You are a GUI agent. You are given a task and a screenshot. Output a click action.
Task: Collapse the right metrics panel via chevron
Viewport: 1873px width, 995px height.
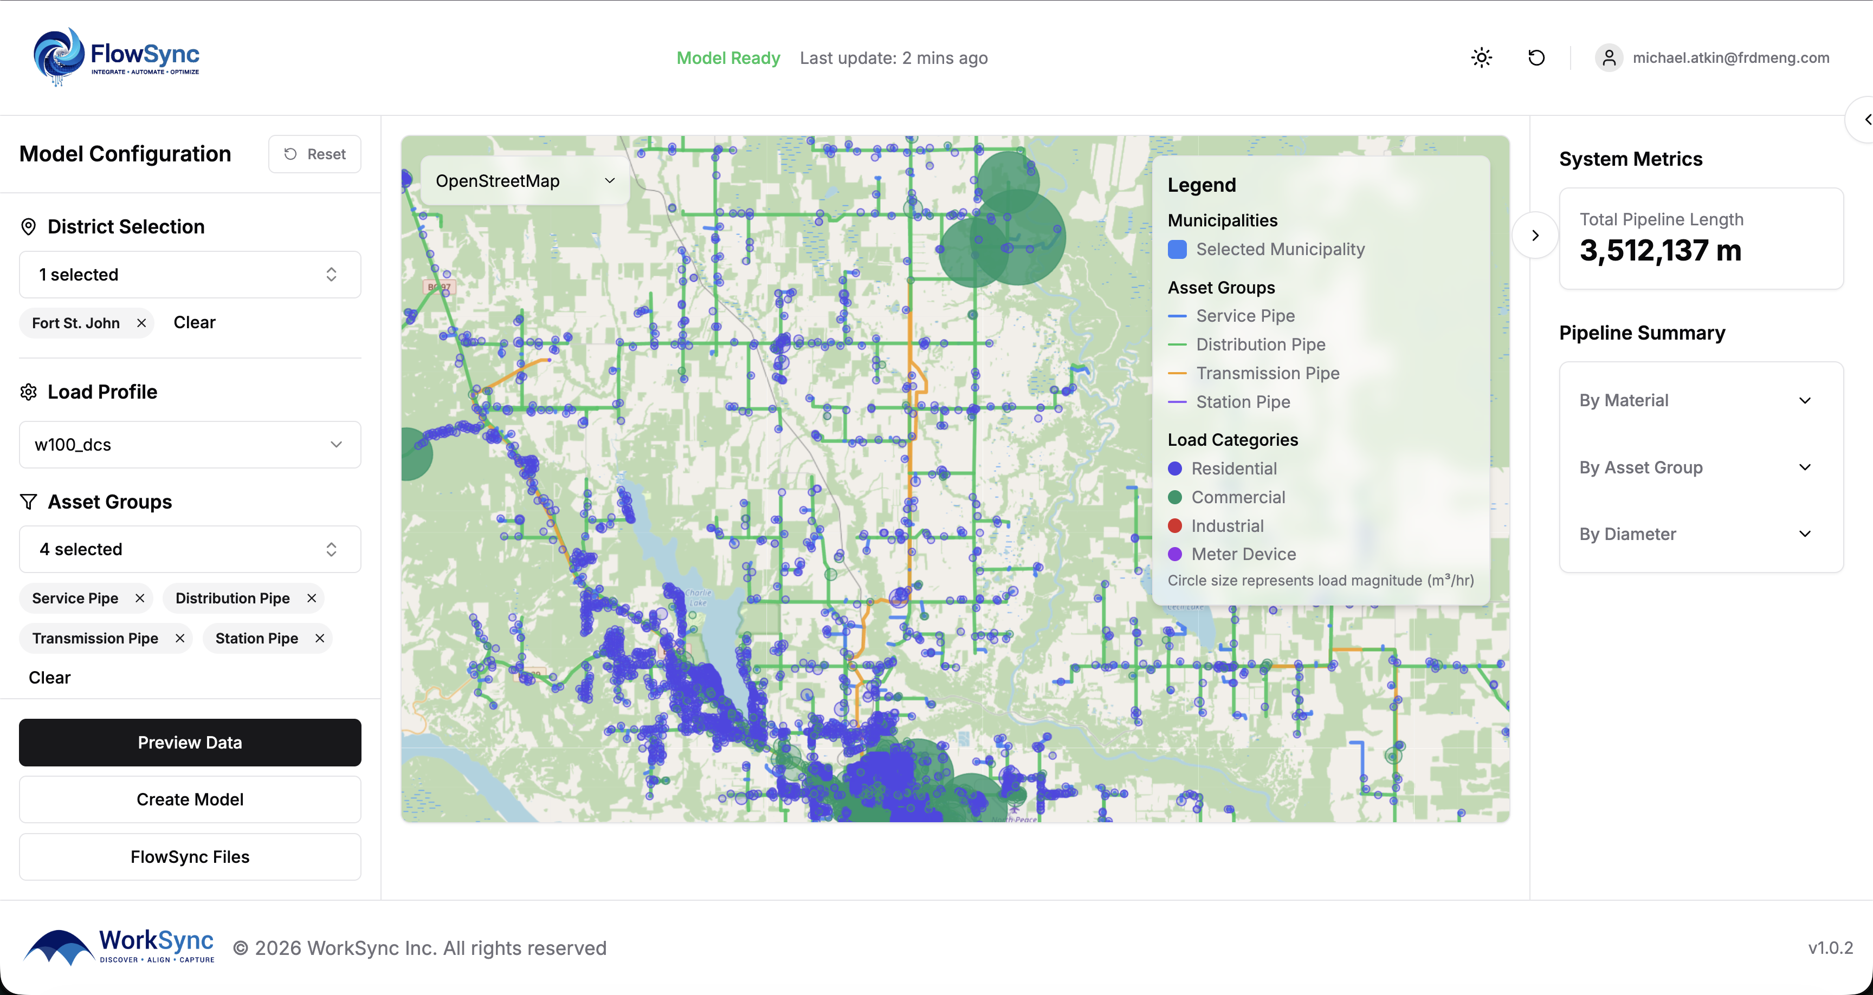1535,235
